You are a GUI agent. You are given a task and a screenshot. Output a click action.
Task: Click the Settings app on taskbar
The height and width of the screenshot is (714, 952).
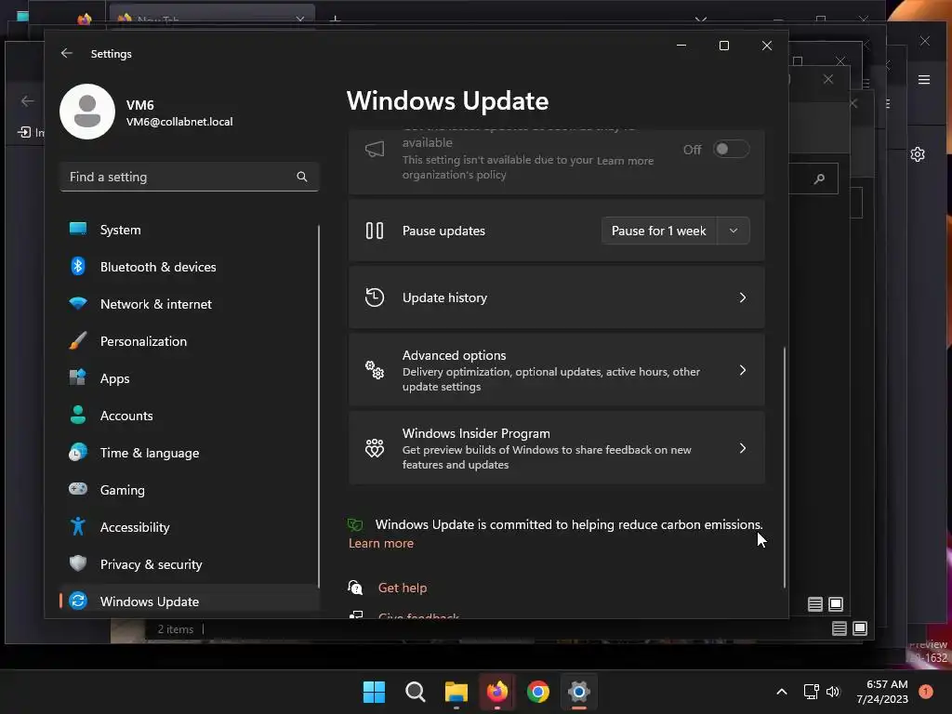(x=579, y=692)
